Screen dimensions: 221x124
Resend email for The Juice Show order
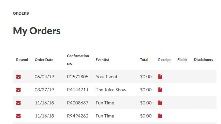click(x=18, y=90)
